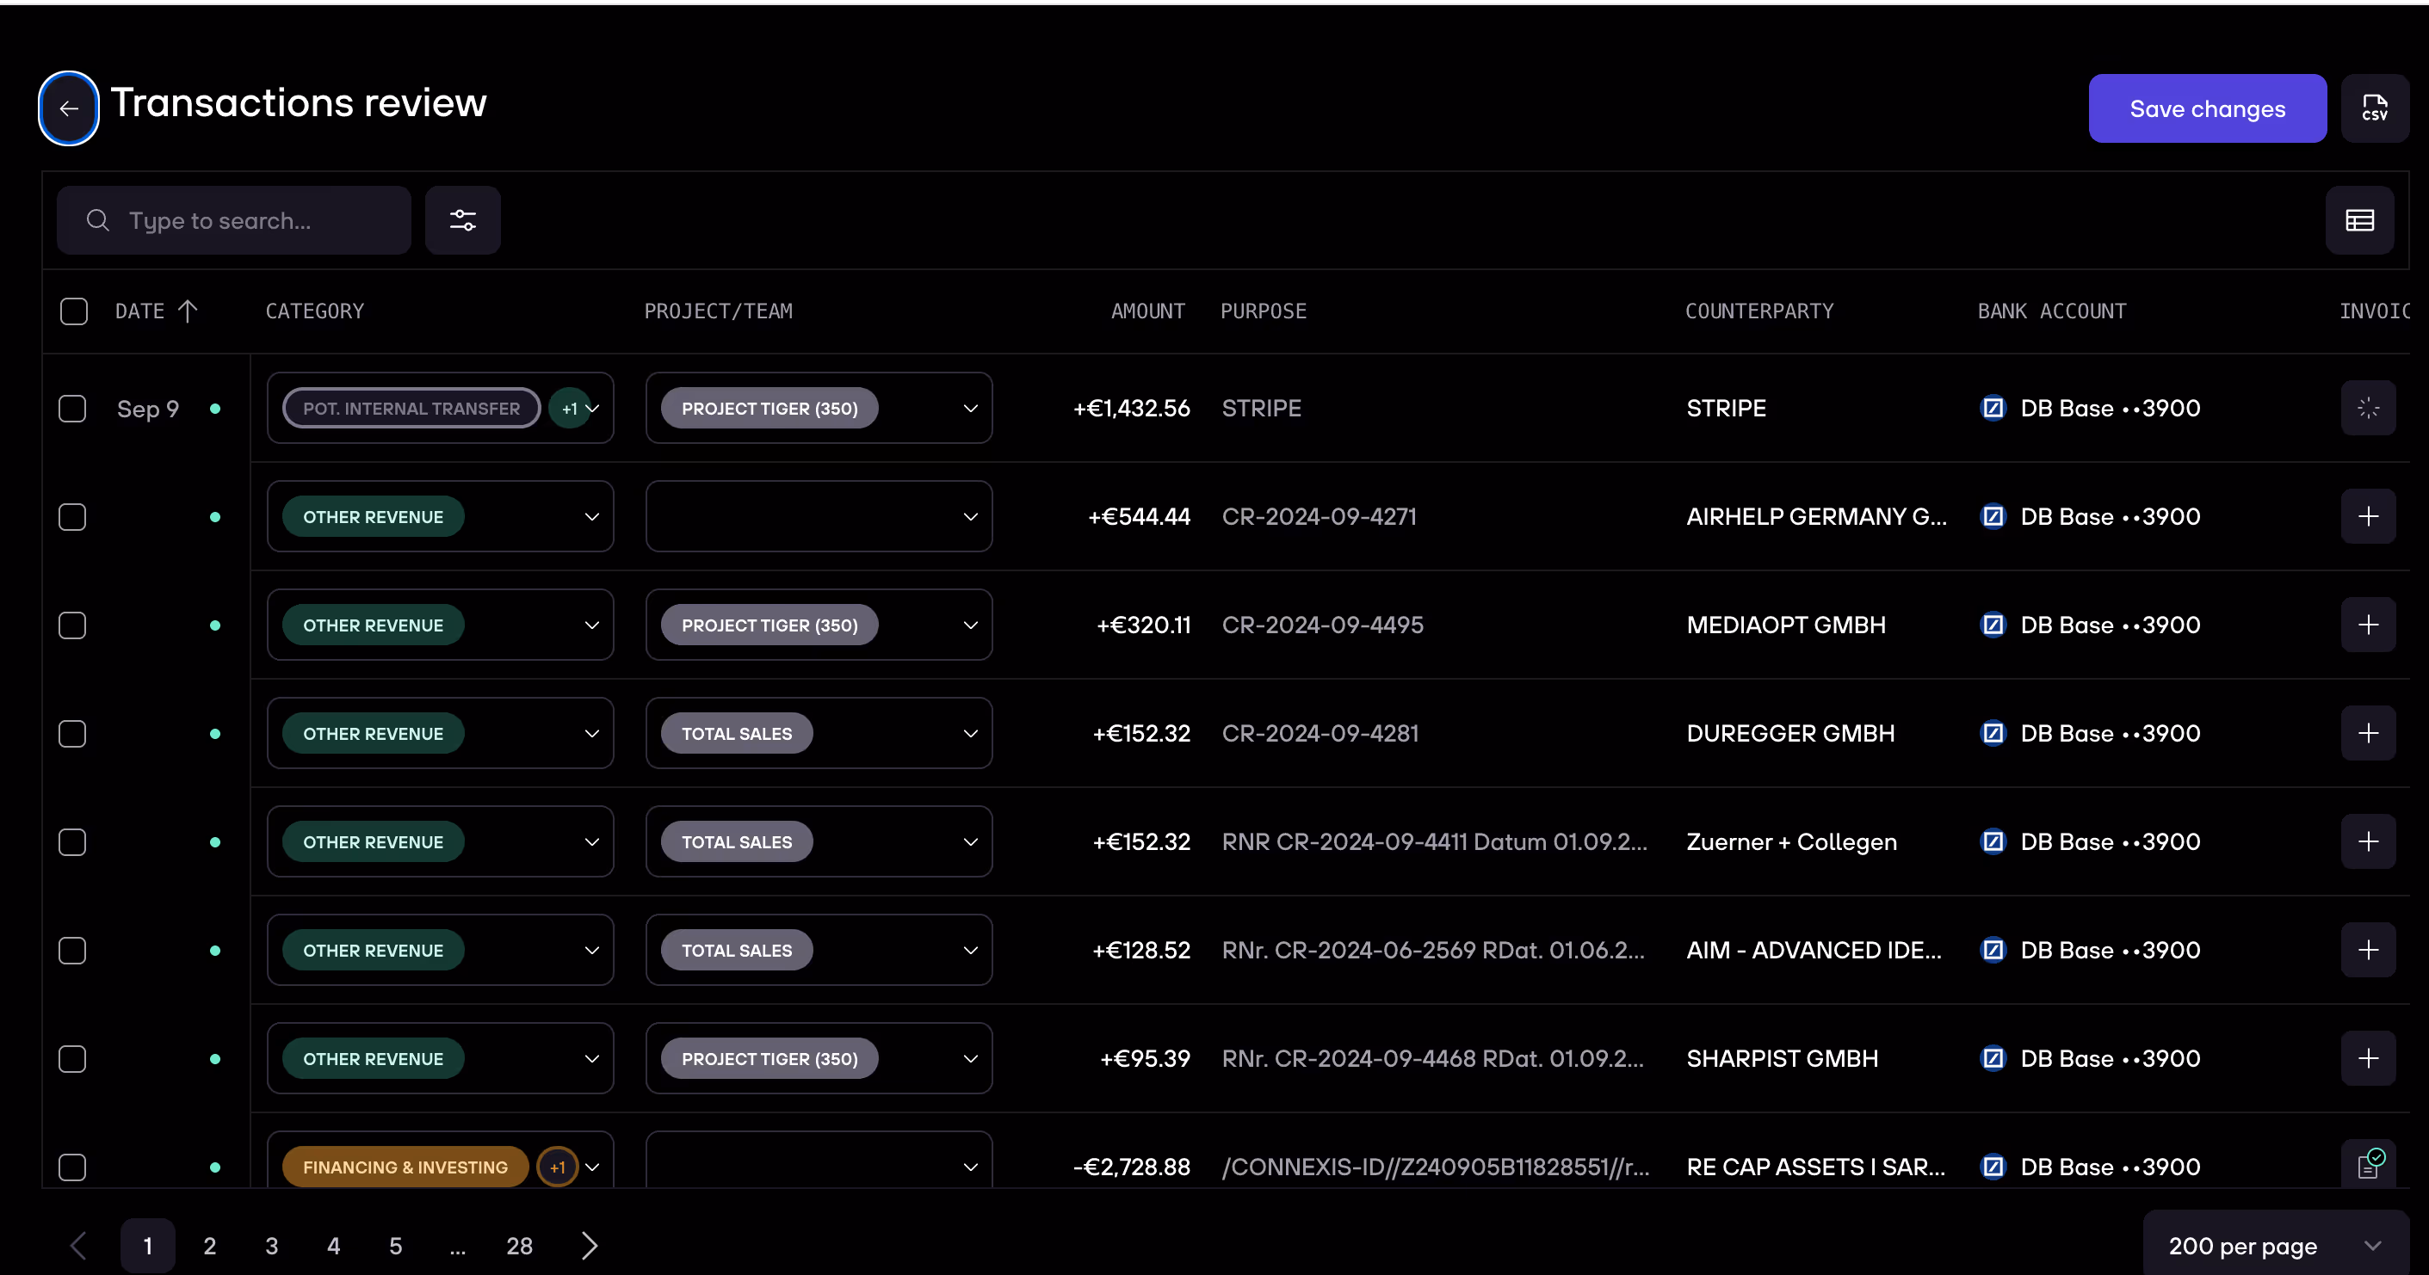Go to page 3 of transactions
Image resolution: width=2429 pixels, height=1275 pixels.
coord(272,1246)
